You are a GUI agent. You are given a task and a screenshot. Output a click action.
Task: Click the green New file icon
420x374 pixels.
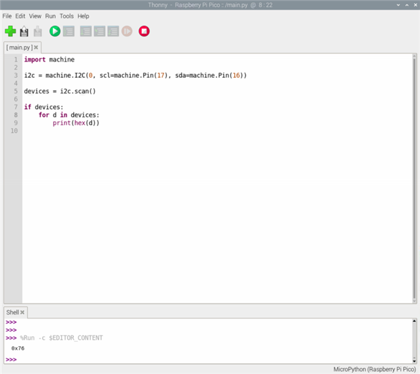[10, 31]
